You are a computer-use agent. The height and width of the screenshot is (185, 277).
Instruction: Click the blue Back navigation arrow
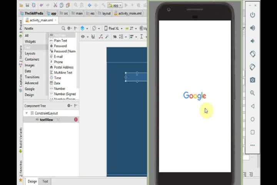point(90,5)
